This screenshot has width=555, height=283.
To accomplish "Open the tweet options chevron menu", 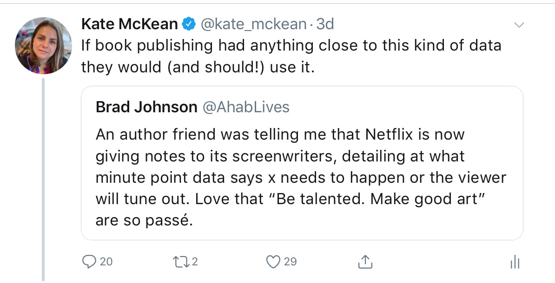I will [x=518, y=24].
